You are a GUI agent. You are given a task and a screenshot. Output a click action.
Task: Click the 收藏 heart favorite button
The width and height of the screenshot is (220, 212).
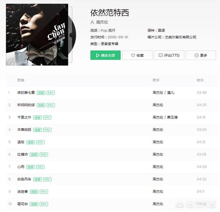click(x=137, y=55)
